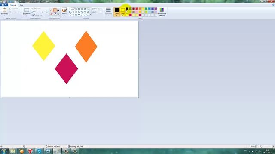Select the Four-point star shape
This screenshot has height=154, width=275.
73,15
